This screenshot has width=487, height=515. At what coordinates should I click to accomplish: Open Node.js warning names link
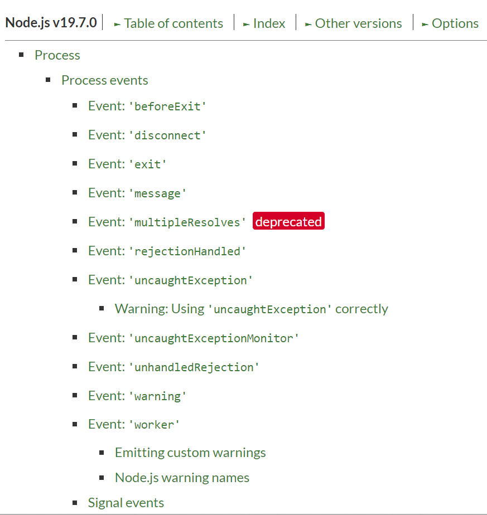(x=182, y=478)
